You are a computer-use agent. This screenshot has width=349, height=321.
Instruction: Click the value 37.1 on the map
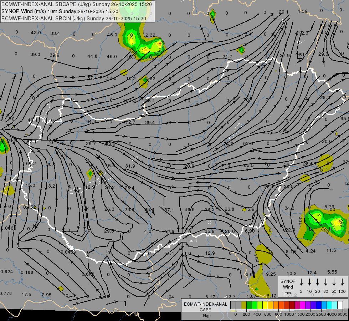169,210
